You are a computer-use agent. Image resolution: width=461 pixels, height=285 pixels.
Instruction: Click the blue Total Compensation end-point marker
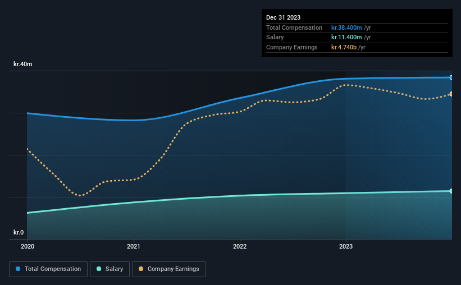tap(451, 77)
